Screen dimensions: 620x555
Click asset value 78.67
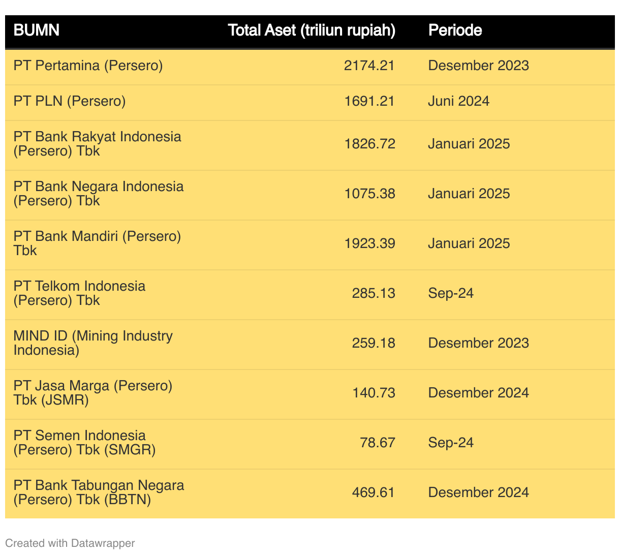[x=377, y=443]
